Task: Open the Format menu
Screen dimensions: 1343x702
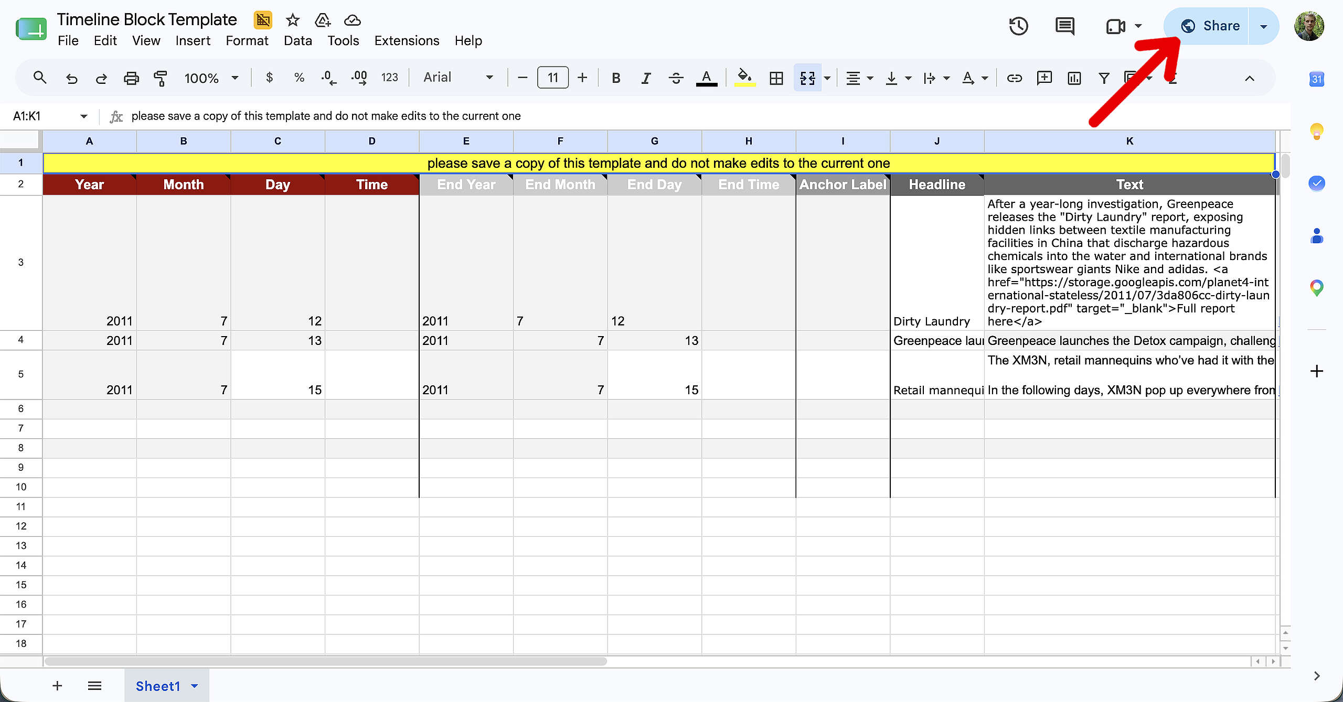Action: pos(247,41)
